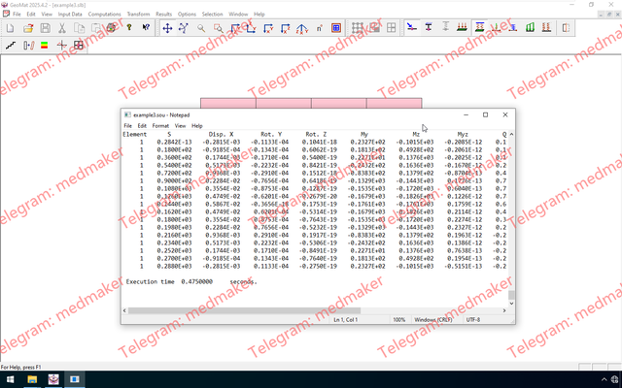Save the project with the floppy disk icon

click(x=46, y=28)
